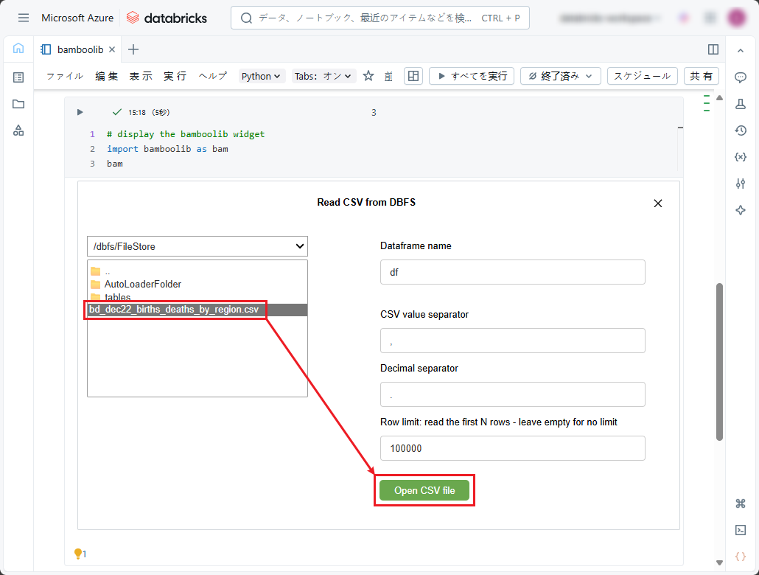Image resolution: width=759 pixels, height=575 pixels.
Task: Expand the 終了済み compute dropdown
Action: 560,76
